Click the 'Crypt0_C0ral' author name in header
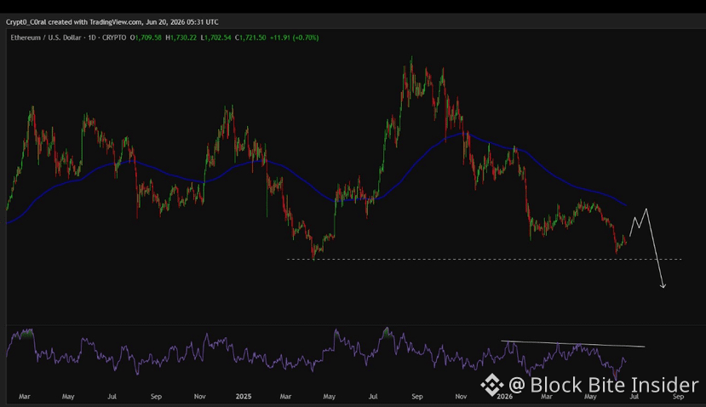The height and width of the screenshot is (407, 706). (26, 22)
